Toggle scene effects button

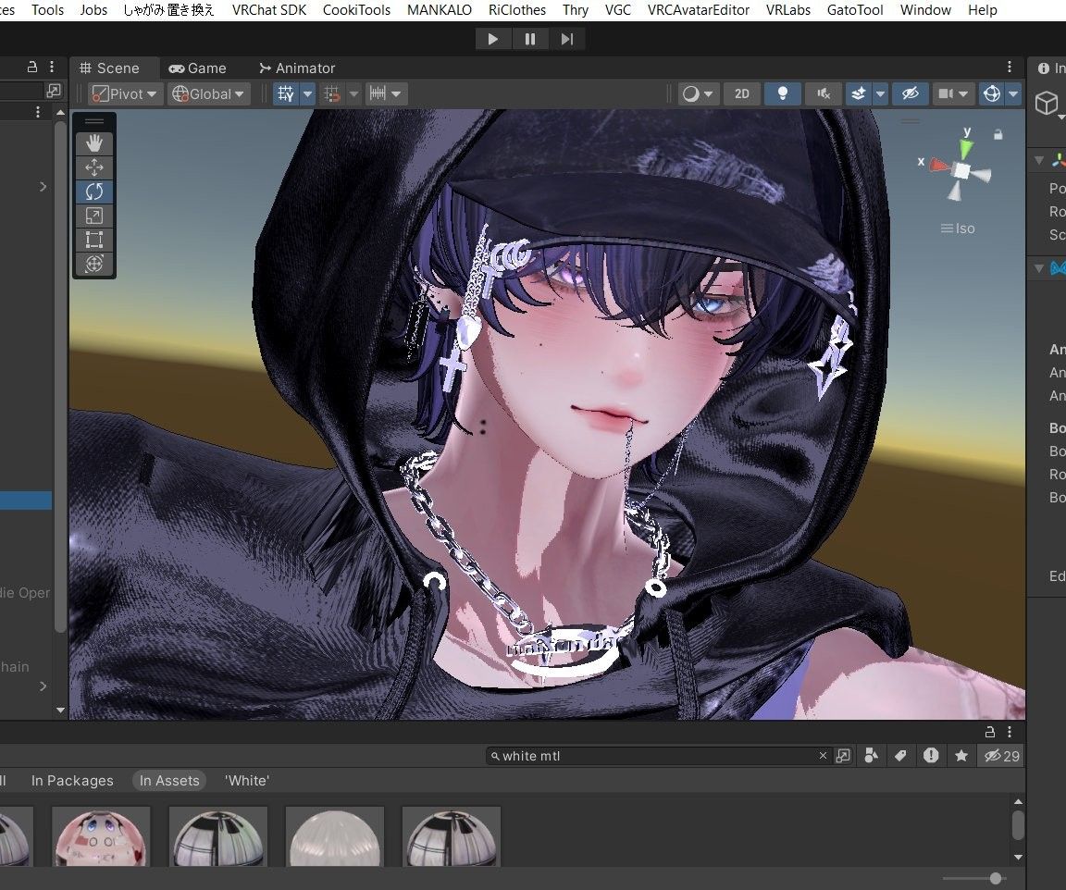click(859, 93)
